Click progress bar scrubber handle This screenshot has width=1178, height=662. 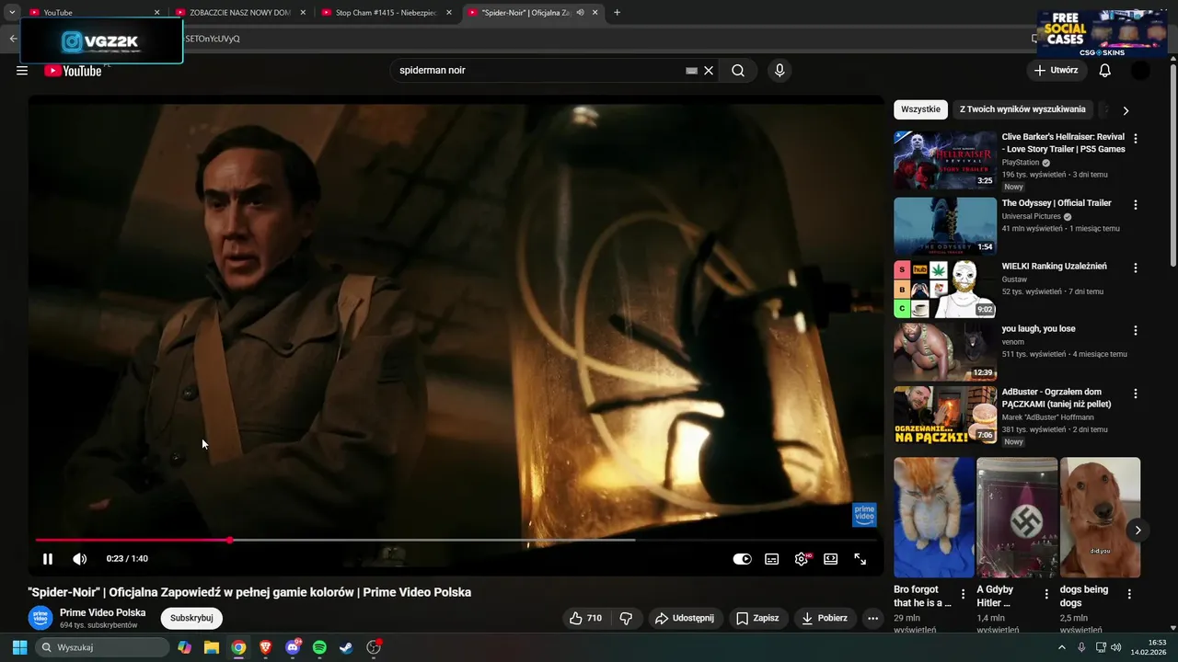coord(229,541)
